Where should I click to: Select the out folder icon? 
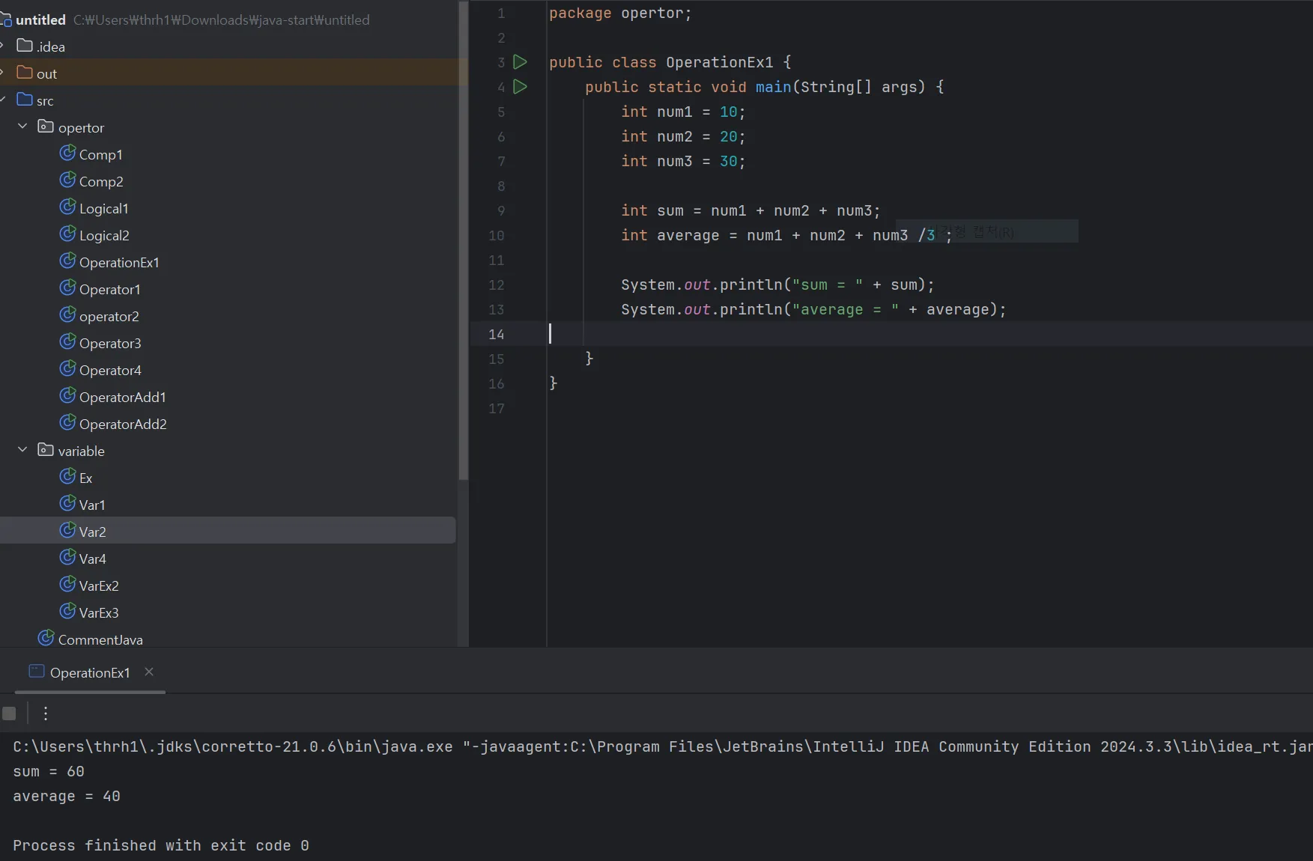point(25,73)
